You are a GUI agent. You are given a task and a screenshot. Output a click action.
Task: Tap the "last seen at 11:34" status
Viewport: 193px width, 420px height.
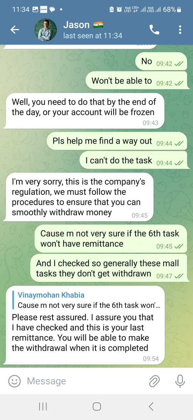coord(93,36)
